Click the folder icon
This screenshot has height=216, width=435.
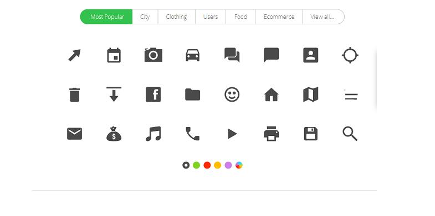[x=192, y=94]
